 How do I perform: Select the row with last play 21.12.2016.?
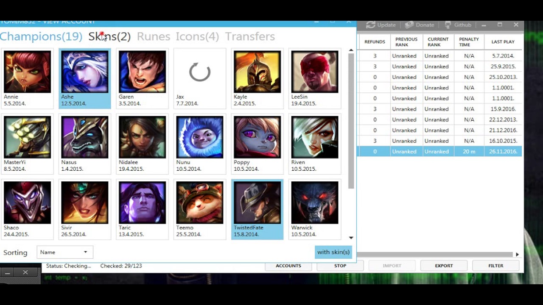440,130
